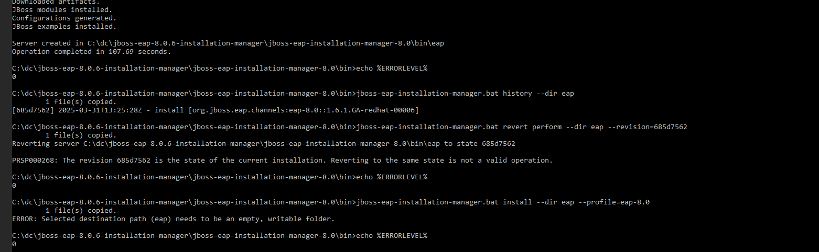Click the "ERROR: Selected destination path" line

173,219
